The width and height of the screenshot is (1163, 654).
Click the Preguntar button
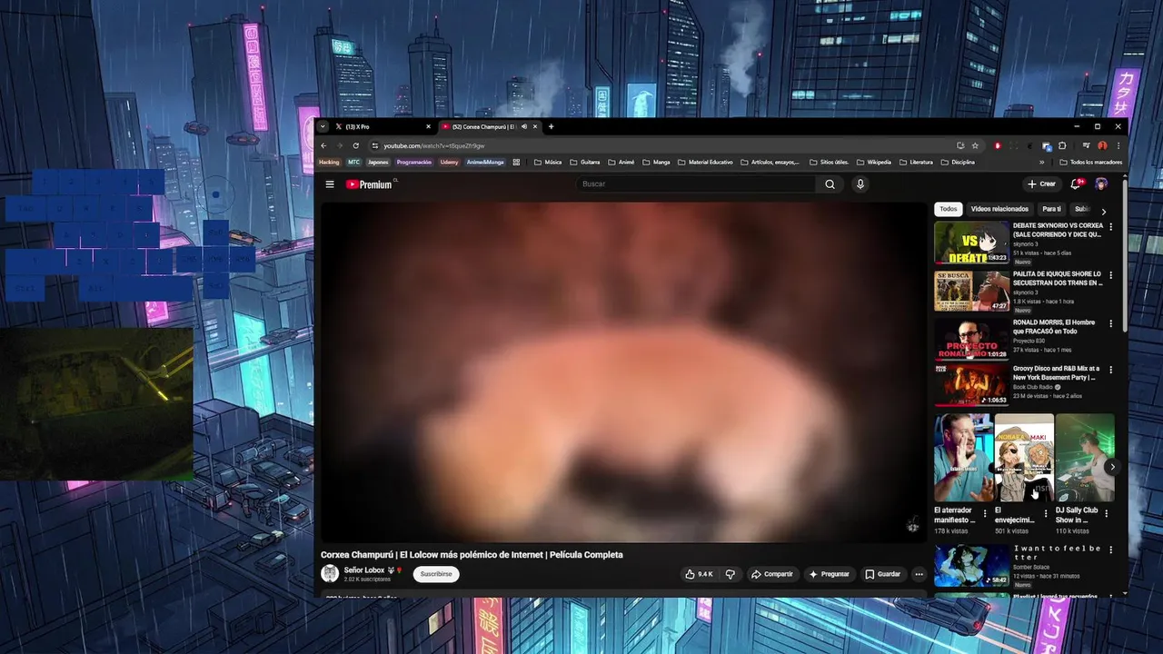pos(829,574)
